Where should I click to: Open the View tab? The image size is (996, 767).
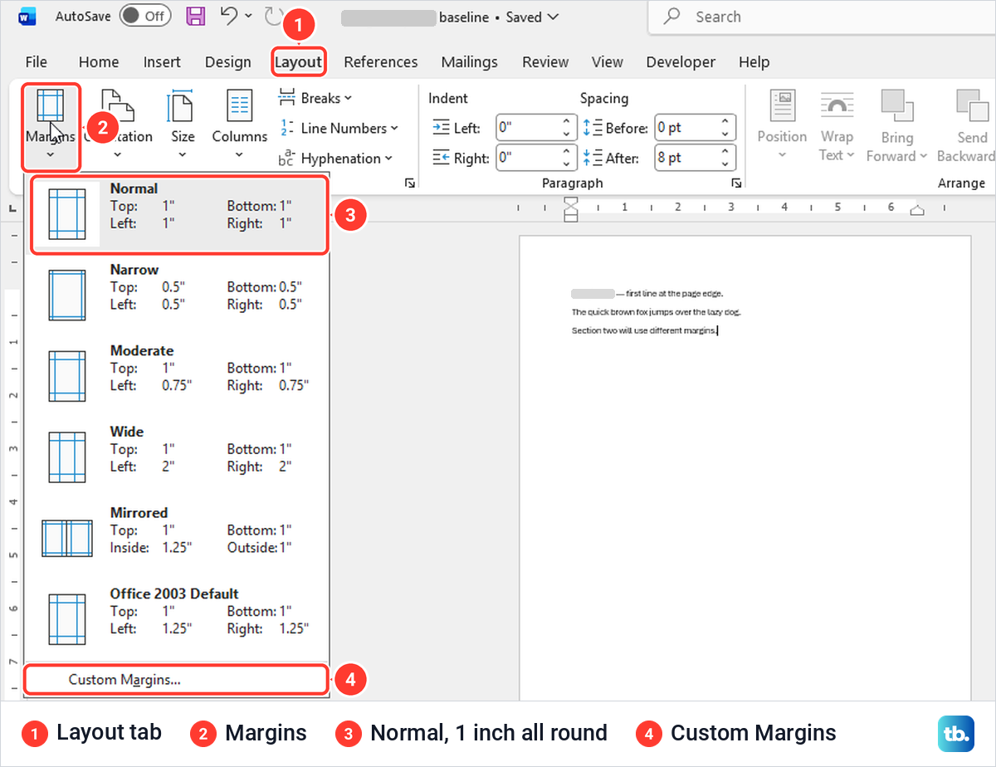coord(608,61)
